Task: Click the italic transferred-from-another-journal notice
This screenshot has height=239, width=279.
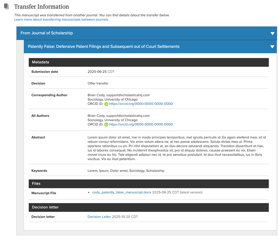Action: (92, 15)
